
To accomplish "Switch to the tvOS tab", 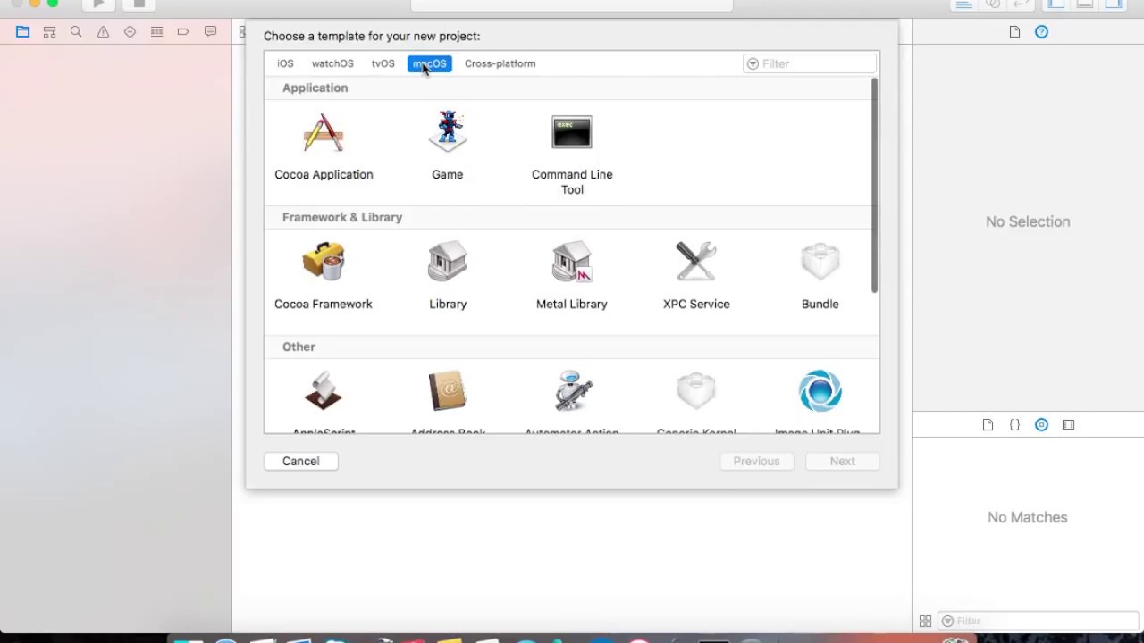I will point(383,63).
